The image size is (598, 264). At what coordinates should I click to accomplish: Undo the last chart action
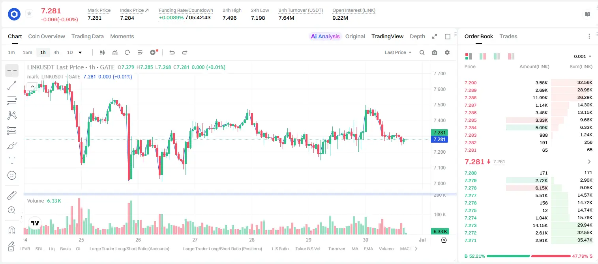click(172, 52)
